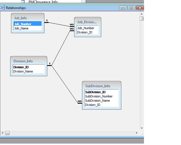181x145 pixels.
Task: Select Division_Name field in Division_Info
Action: pyautogui.click(x=29, y=71)
